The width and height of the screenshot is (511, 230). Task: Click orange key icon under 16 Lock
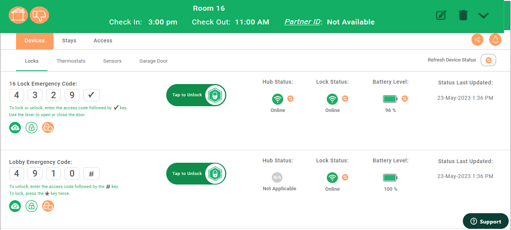pos(48,128)
